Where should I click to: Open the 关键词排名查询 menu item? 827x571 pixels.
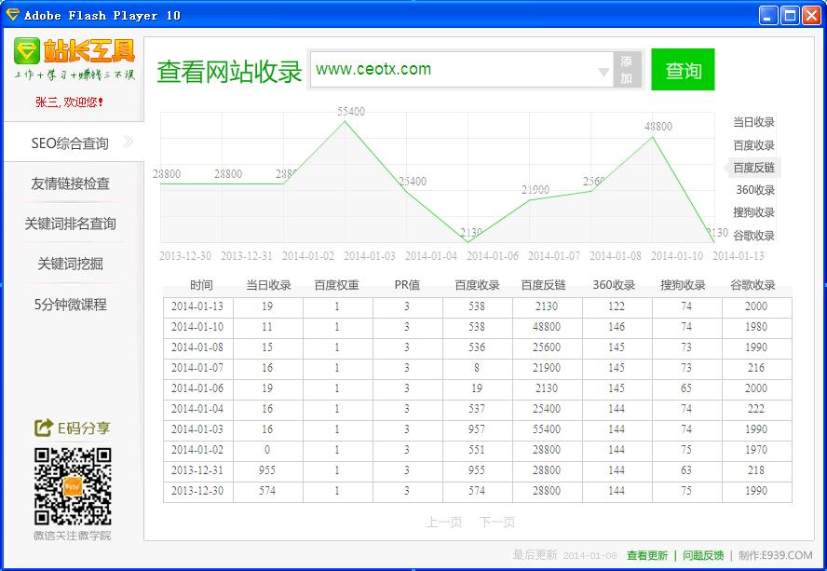[x=71, y=224]
